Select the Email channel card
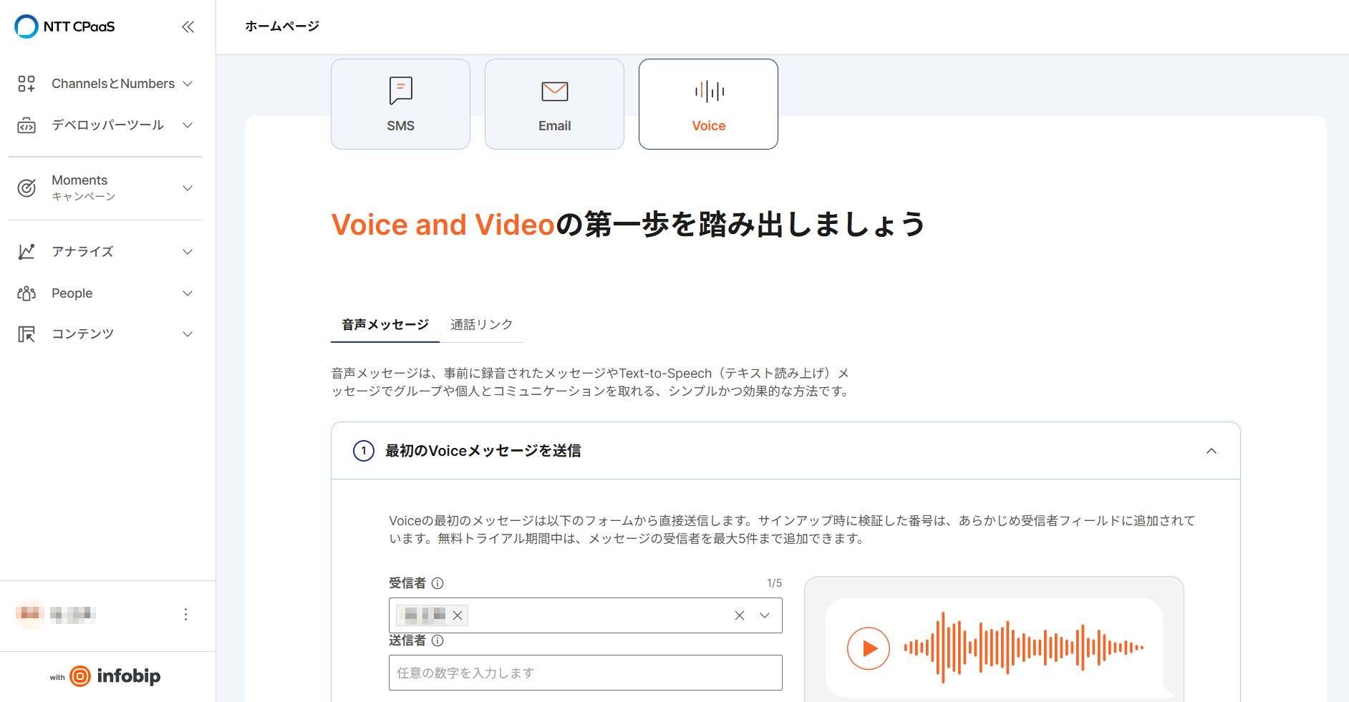Viewport: 1349px width, 702px height. pyautogui.click(x=554, y=104)
